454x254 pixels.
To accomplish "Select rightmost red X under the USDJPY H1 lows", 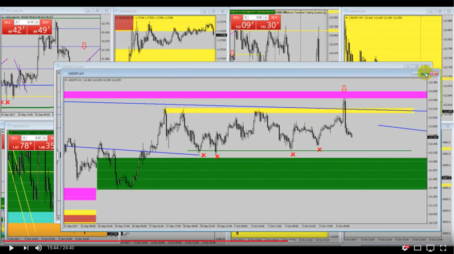I will pyautogui.click(x=319, y=150).
